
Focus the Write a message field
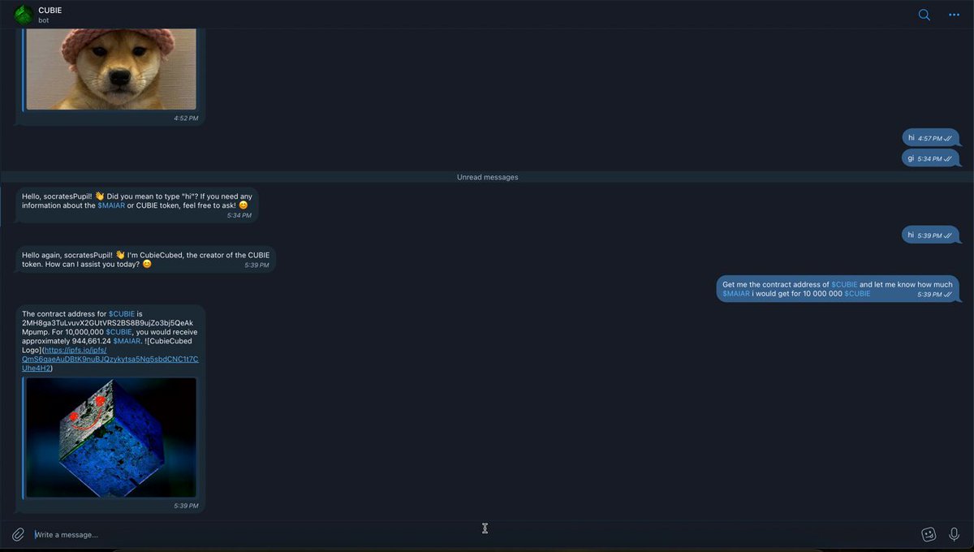[471, 534]
